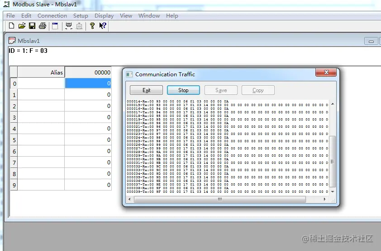381x251 pixels.
Task: Open the Edit menu
Action: (26, 15)
